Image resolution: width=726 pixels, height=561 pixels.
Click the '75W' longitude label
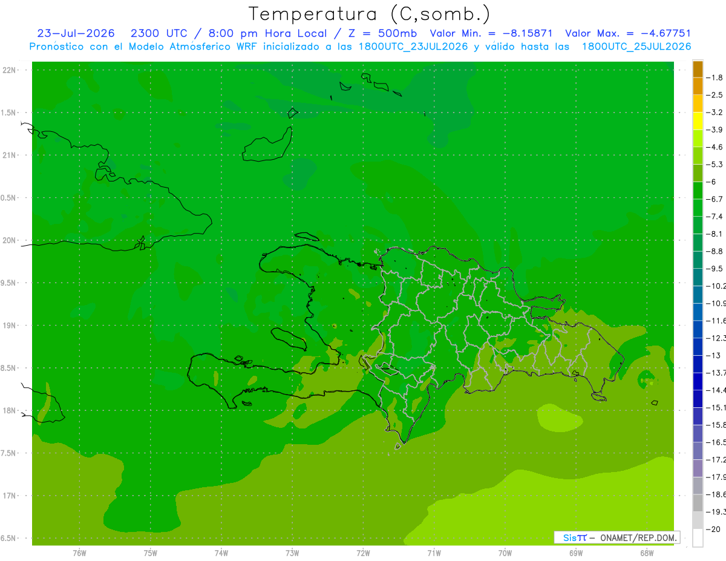150,553
